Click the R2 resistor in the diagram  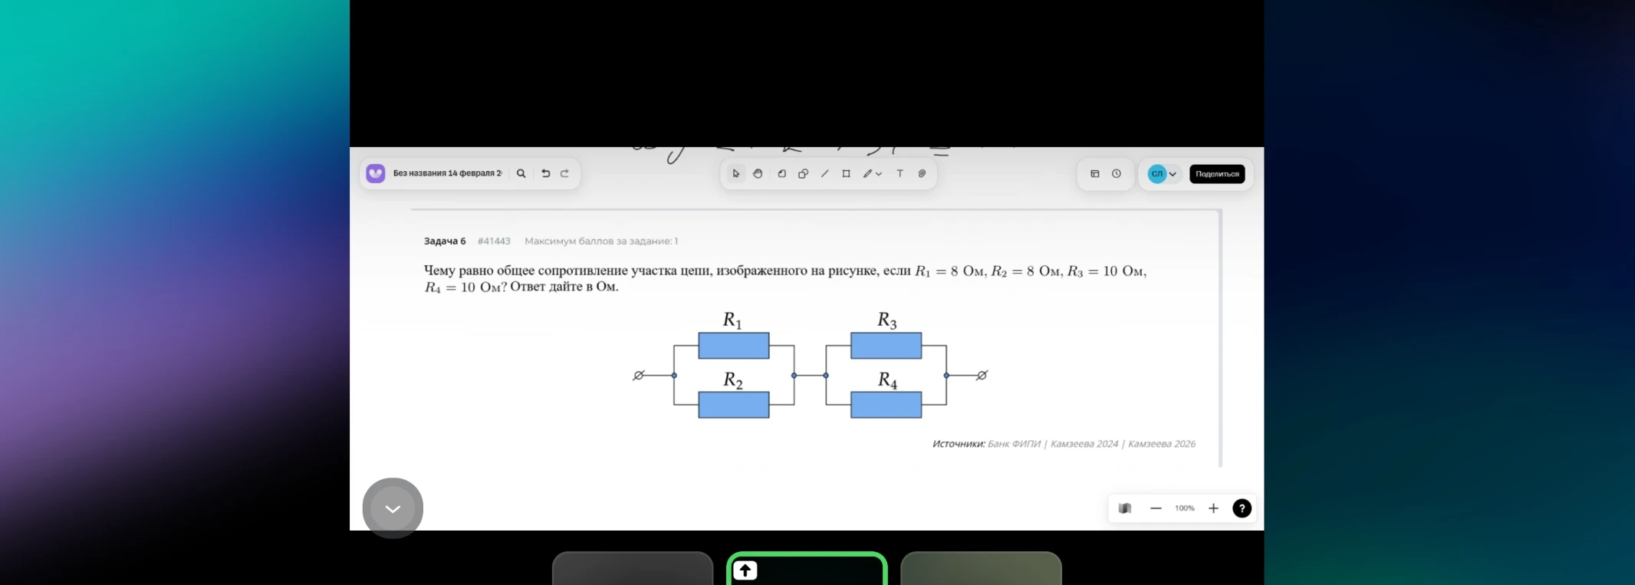click(734, 405)
